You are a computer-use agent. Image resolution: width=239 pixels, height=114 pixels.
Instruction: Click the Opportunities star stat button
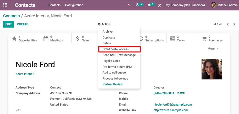25,39
